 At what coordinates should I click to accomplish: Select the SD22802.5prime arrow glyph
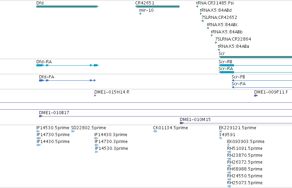73,131
